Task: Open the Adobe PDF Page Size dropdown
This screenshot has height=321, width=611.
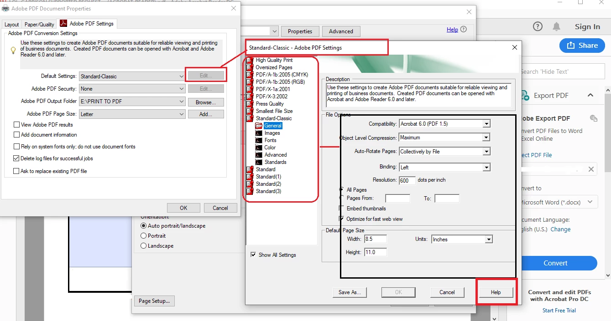Action: (x=132, y=114)
